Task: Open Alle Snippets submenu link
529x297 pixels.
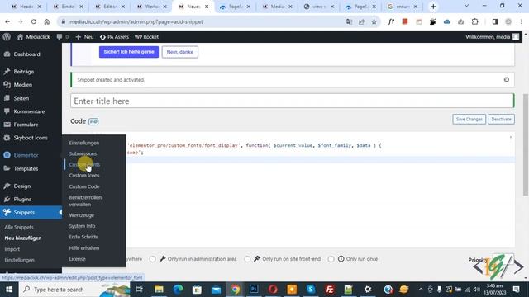Action: click(x=19, y=227)
